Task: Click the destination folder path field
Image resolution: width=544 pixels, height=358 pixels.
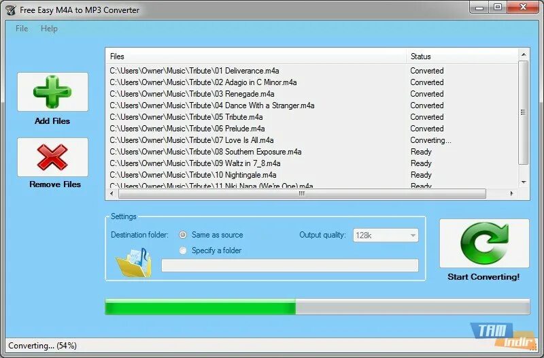Action: click(290, 265)
